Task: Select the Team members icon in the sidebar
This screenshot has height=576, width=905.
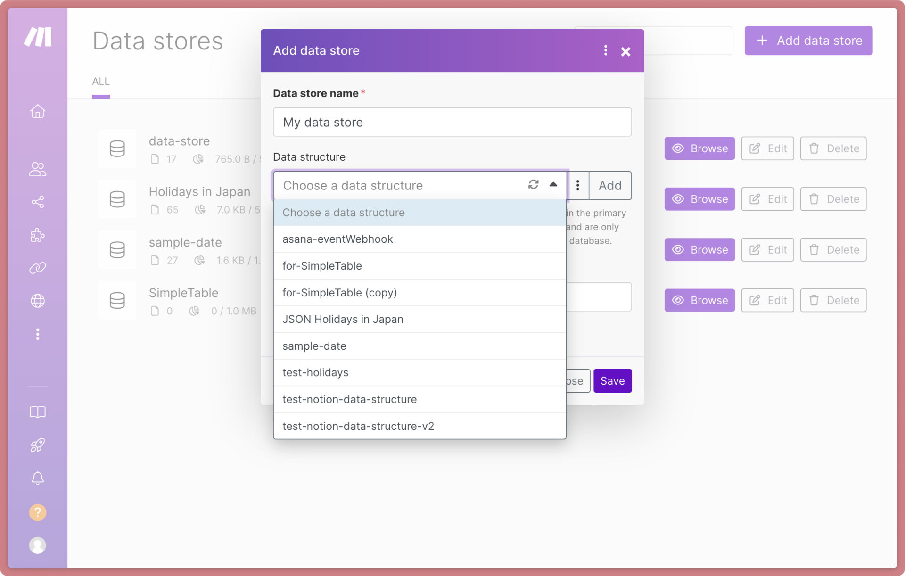Action: click(x=37, y=169)
